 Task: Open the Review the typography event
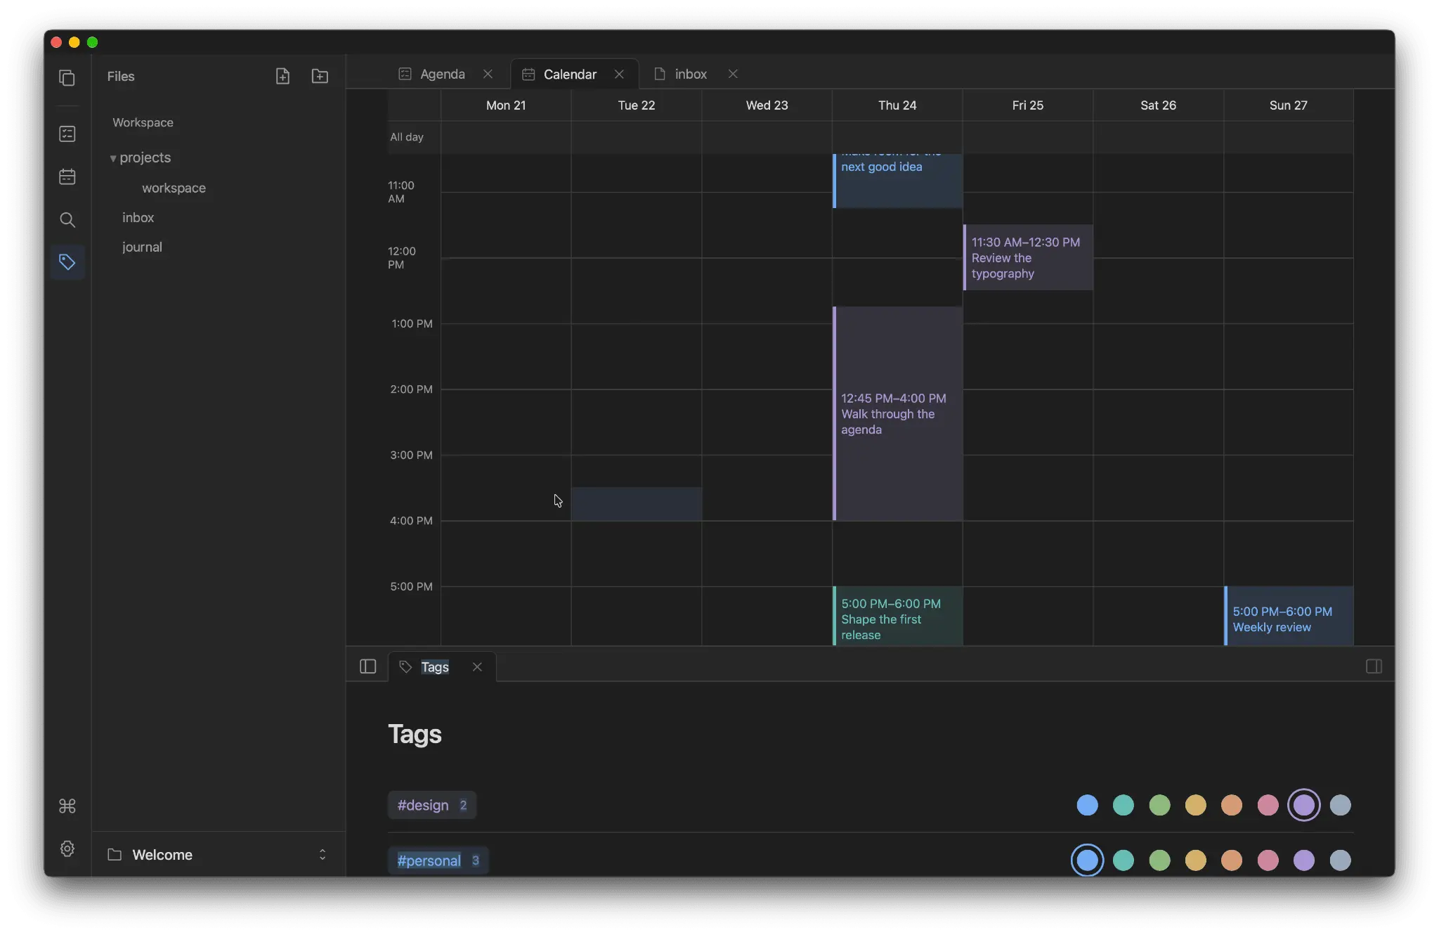[1028, 257]
